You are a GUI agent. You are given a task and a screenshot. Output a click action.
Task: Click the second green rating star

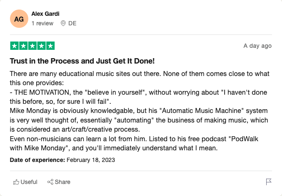tap(23, 46)
